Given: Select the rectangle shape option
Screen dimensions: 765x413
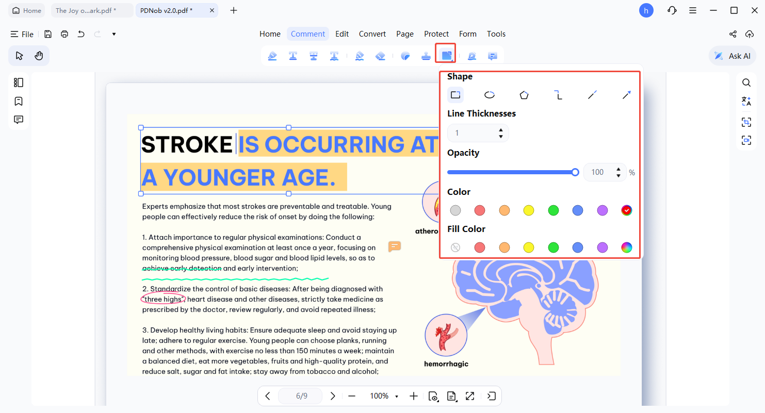Looking at the screenshot, I should (455, 95).
